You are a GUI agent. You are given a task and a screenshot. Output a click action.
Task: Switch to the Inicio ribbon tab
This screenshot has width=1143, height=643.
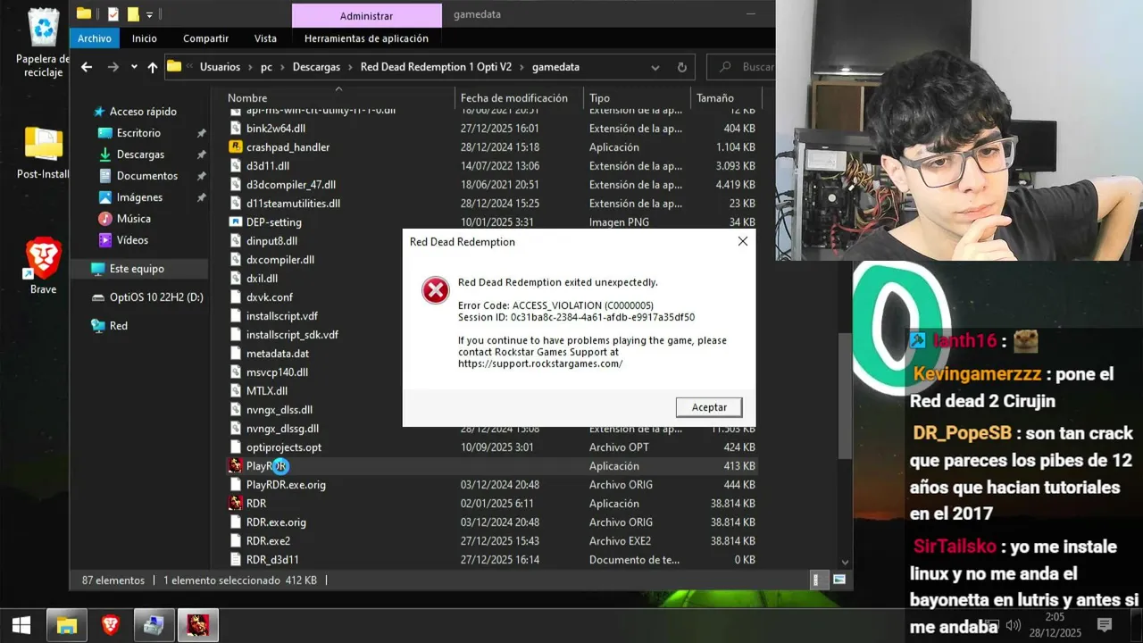pos(145,38)
